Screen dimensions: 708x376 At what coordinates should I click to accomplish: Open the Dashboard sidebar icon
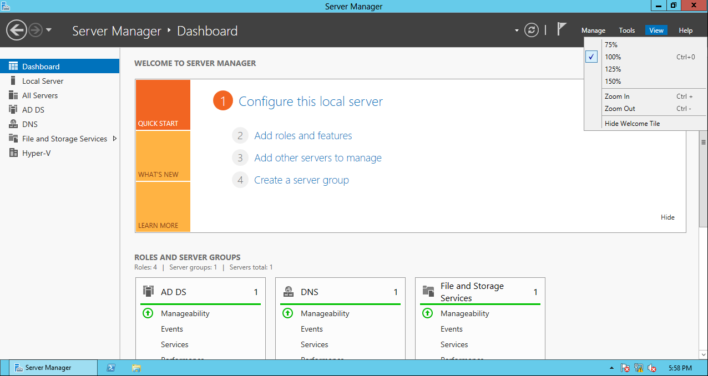(13, 65)
